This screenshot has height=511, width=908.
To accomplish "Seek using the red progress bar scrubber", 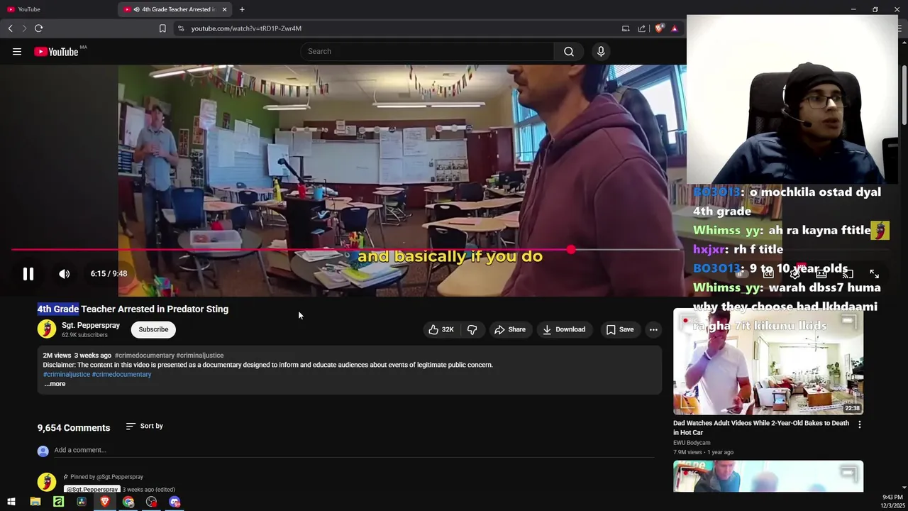I will (x=571, y=250).
